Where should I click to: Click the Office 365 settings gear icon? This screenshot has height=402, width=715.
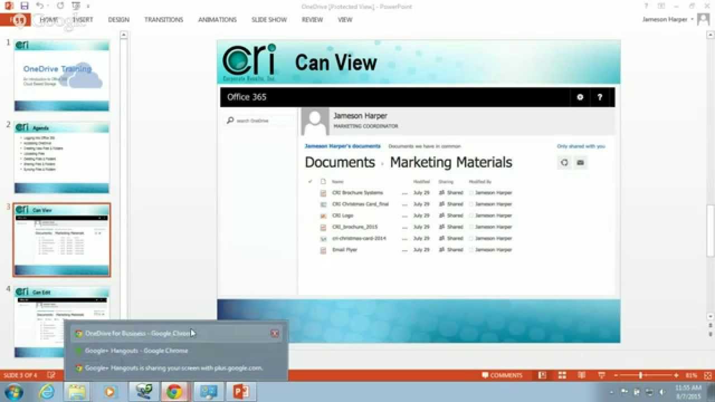coord(580,97)
